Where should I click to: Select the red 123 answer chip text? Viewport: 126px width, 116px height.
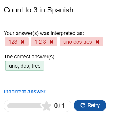(13, 42)
